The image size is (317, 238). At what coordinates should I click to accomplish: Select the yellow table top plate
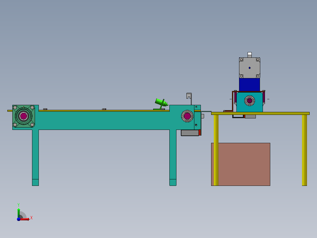pos(261,113)
